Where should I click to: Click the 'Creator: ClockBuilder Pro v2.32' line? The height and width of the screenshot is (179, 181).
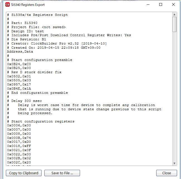pyautogui.click(x=57, y=43)
